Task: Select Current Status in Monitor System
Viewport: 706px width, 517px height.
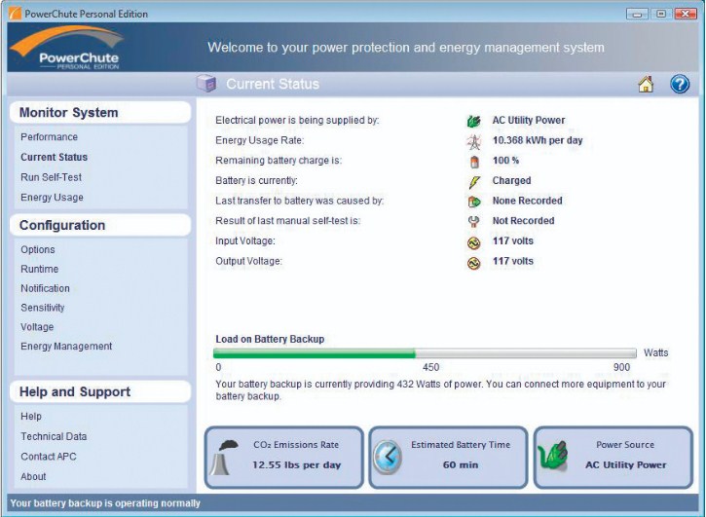Action: point(54,157)
